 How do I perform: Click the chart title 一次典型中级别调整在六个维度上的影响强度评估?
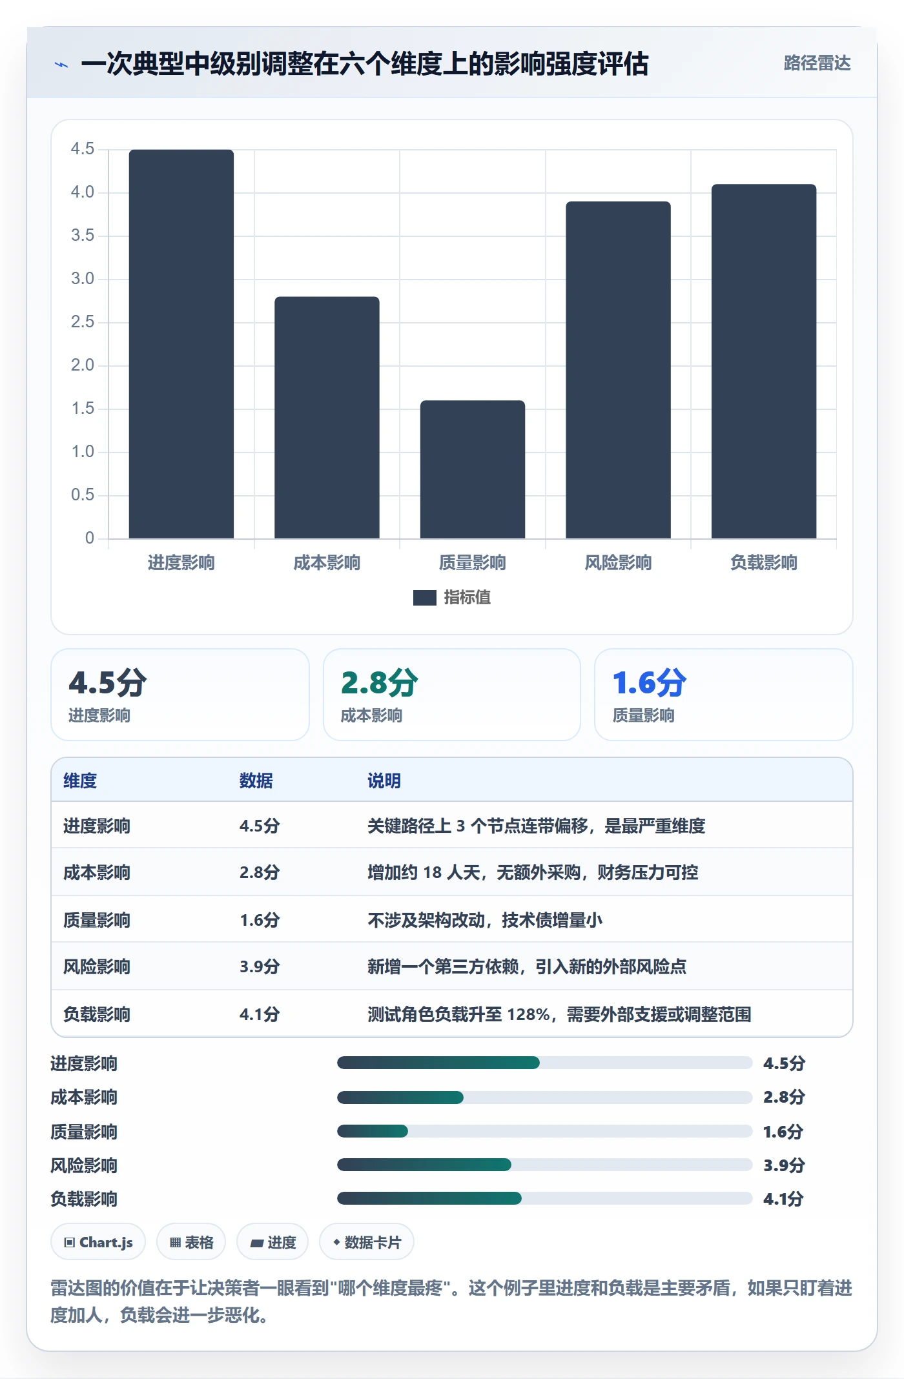coord(365,64)
